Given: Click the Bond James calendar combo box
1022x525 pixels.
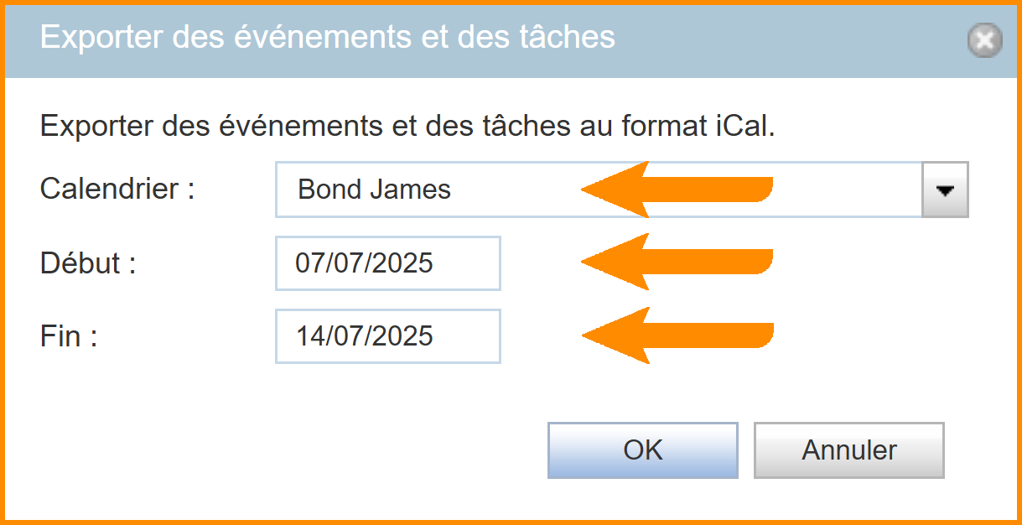Looking at the screenshot, I should (x=503, y=190).
